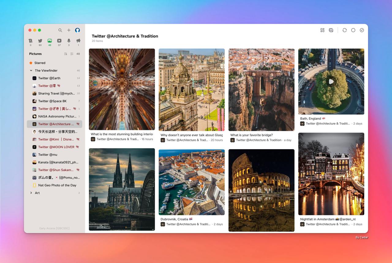Select Twitter @mu feed

pos(55,155)
